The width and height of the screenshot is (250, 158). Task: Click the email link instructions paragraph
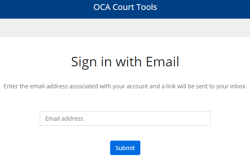(x=125, y=86)
